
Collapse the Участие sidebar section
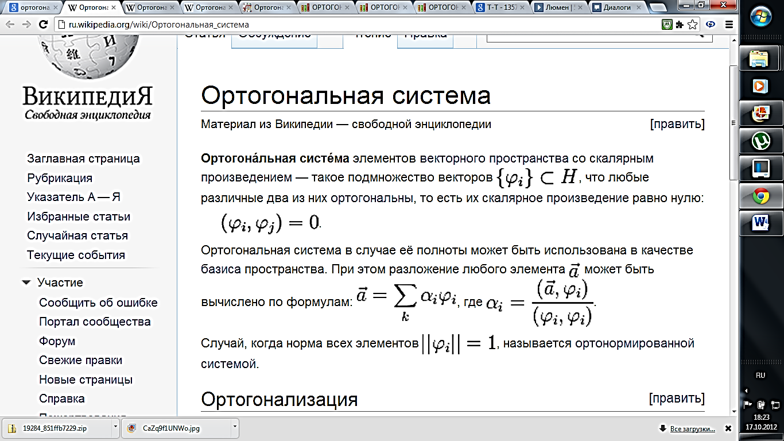[26, 283]
